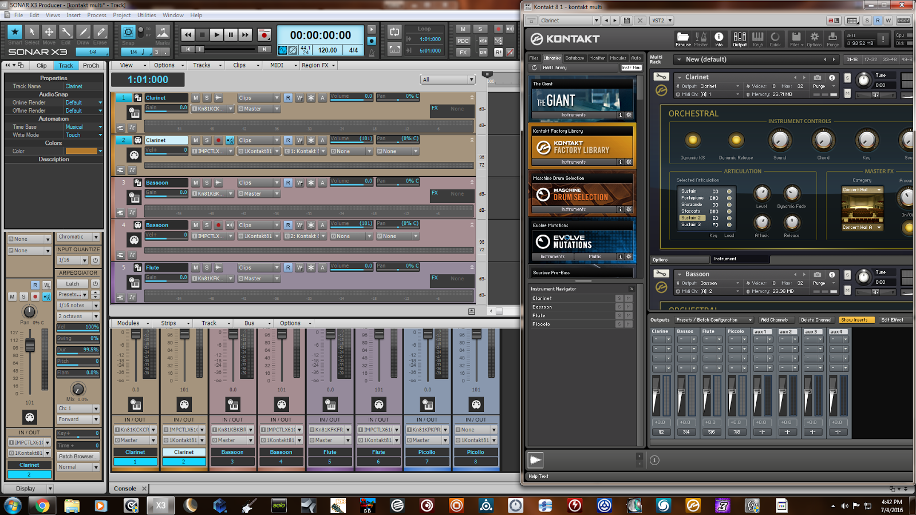The image size is (916, 515).
Task: Open Kontakt Monitor browser tab
Action: click(597, 58)
